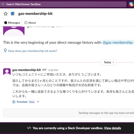The height and width of the screenshot is (134, 134).
Task: Open the Slack workspace icon at top right
Action: pos(131,4)
